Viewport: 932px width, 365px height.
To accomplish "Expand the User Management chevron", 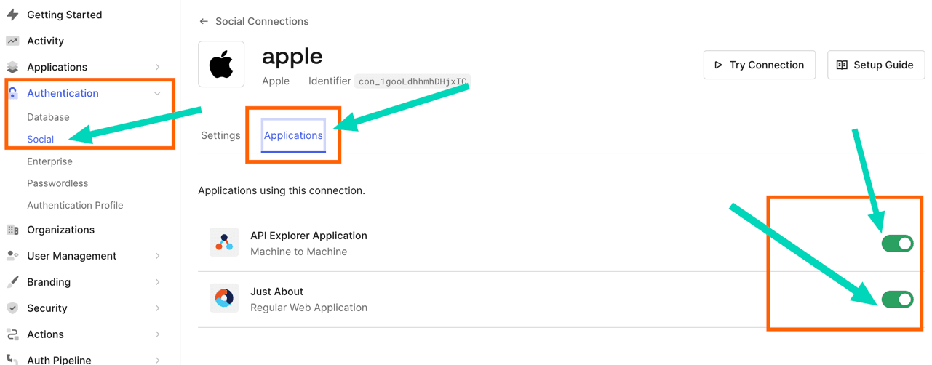I will point(157,256).
